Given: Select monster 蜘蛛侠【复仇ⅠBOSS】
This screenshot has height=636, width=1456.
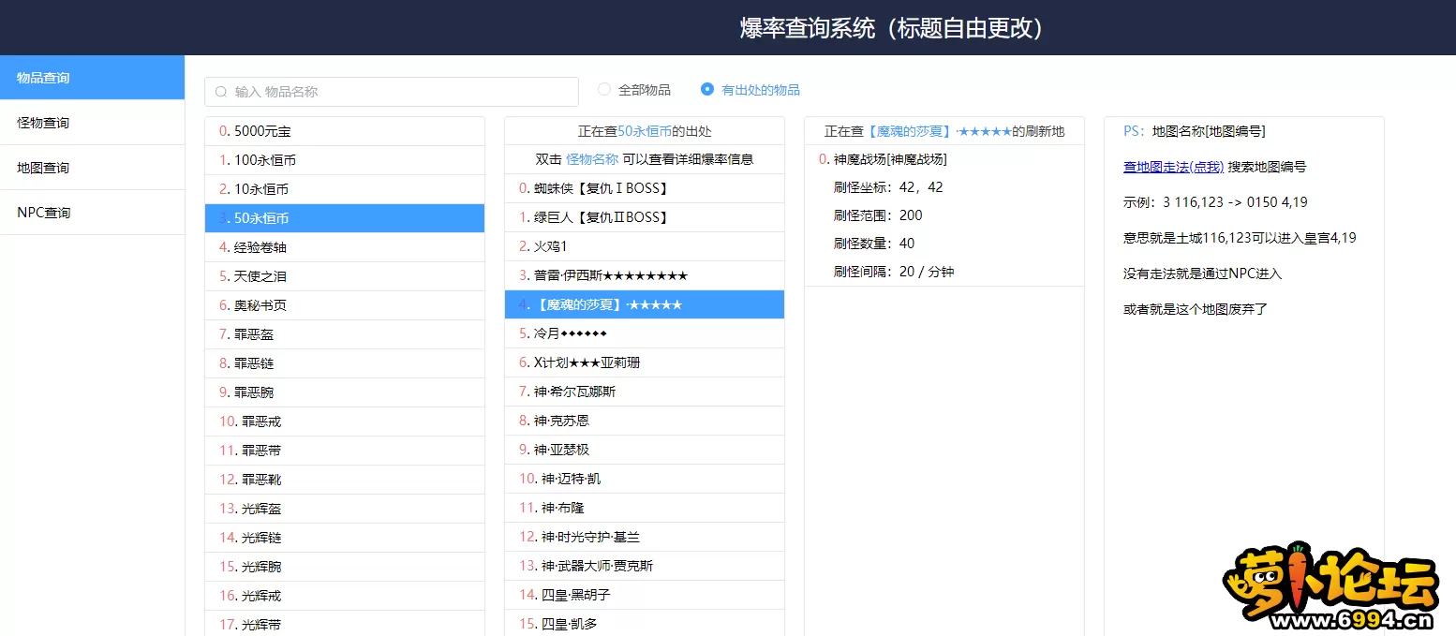Looking at the screenshot, I should (645, 189).
